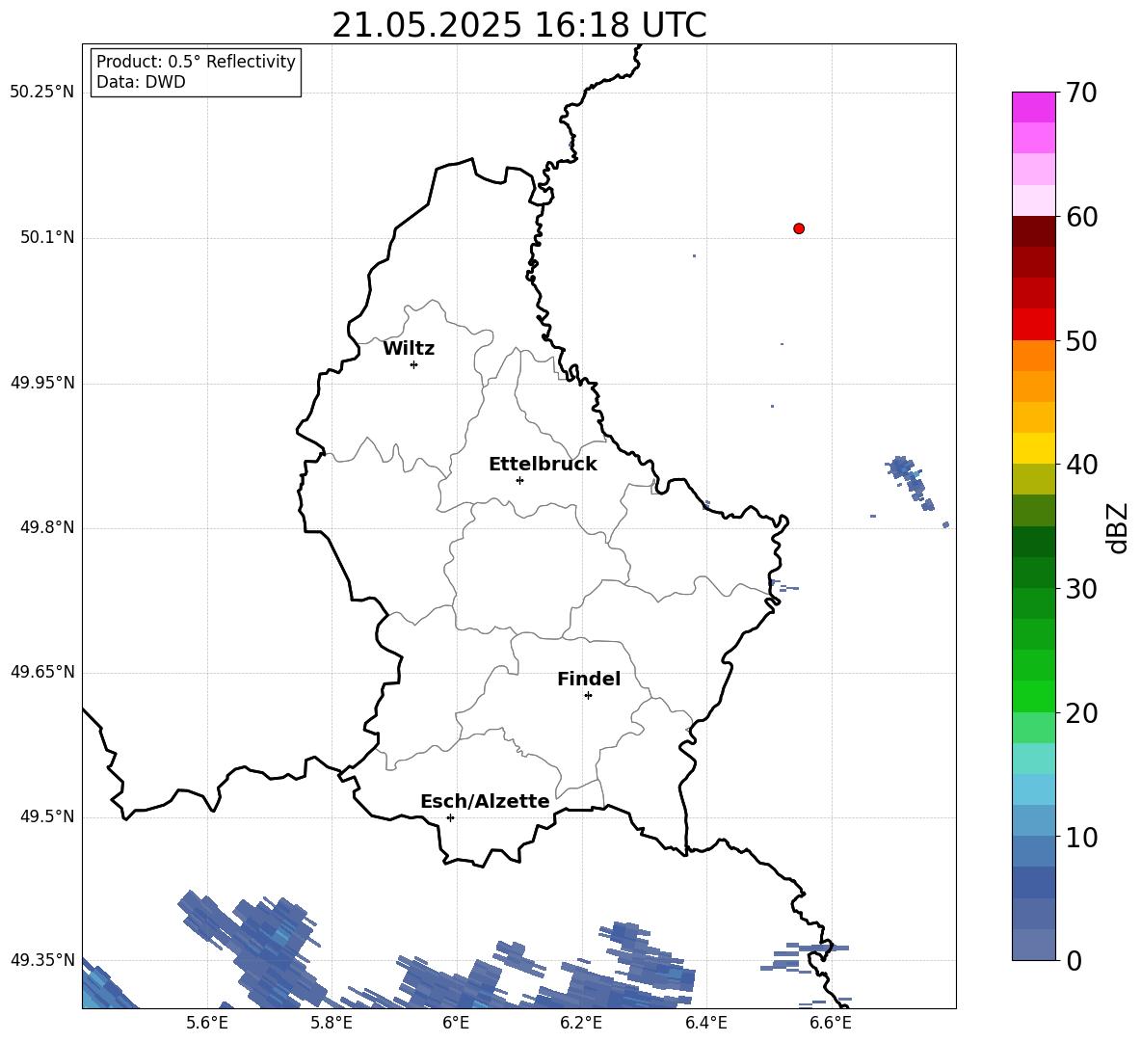Select the Wiltz city label
The width and height of the screenshot is (1141, 1042).
(x=409, y=349)
